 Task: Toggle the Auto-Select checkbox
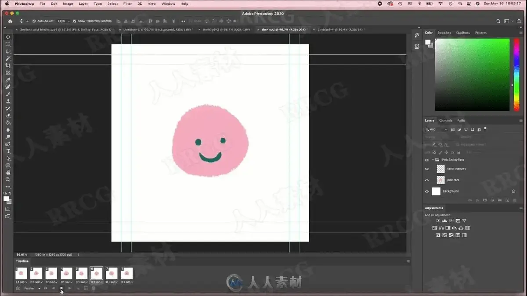(x=34, y=21)
